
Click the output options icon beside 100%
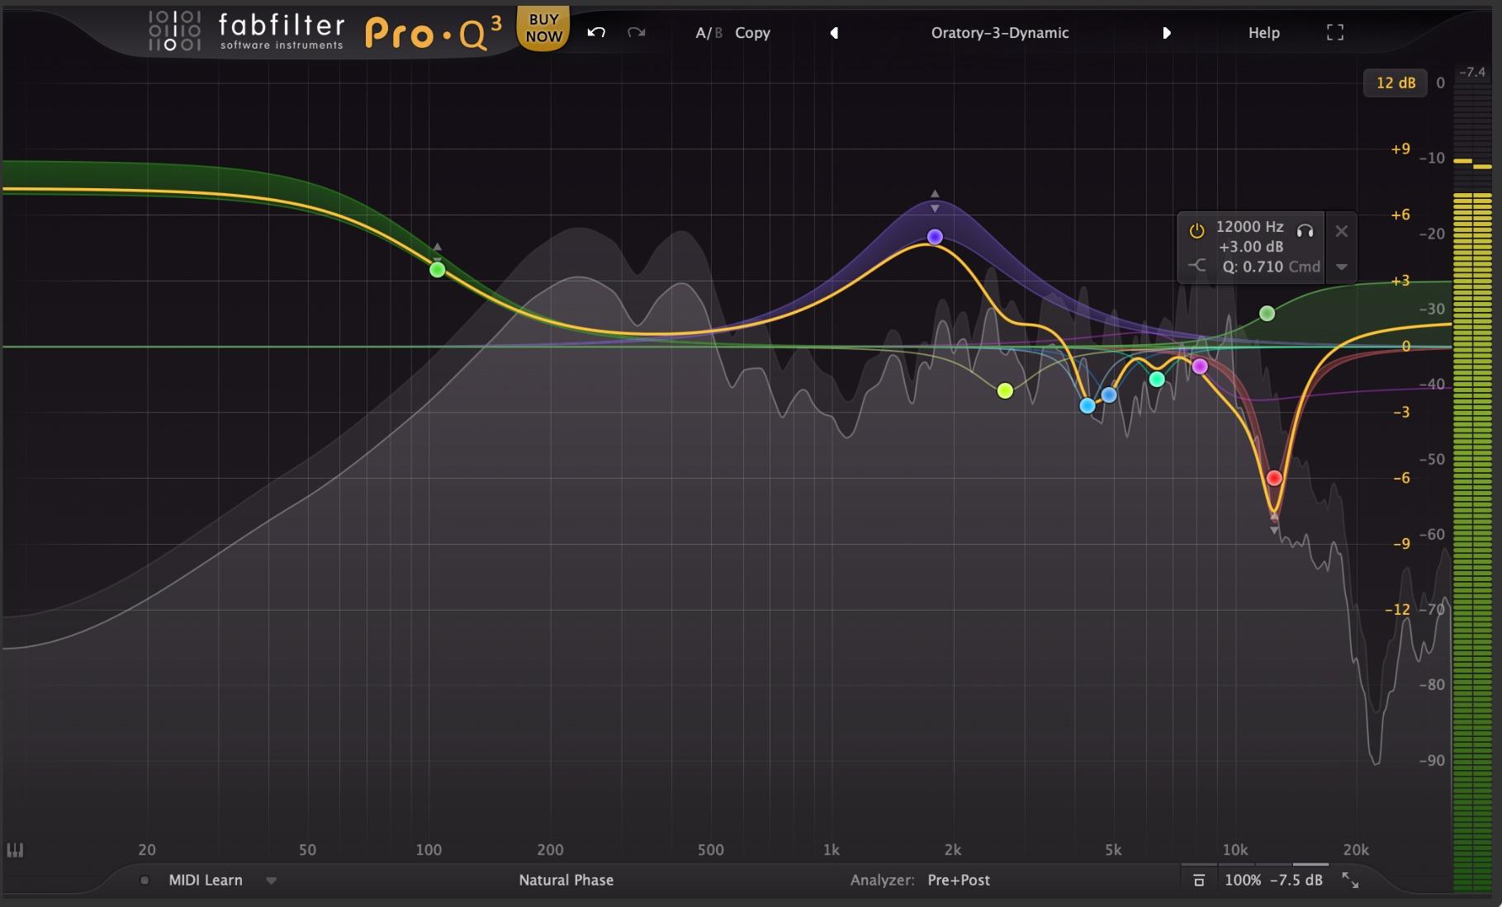click(1199, 881)
